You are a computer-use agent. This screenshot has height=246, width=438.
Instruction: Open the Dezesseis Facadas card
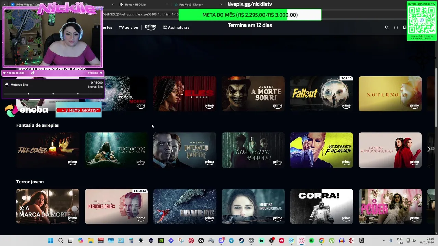tap(322, 150)
